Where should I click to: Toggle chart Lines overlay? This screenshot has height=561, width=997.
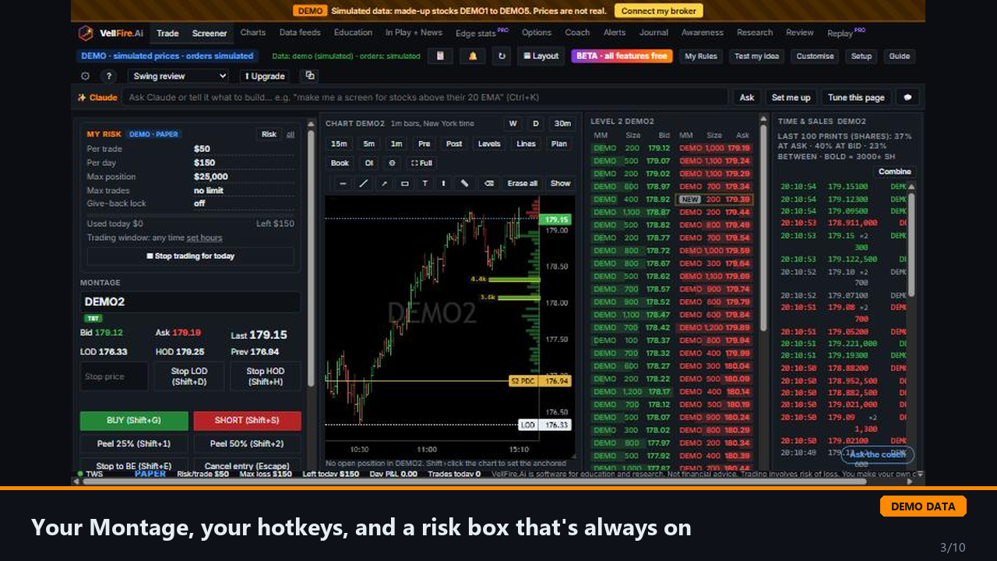[x=527, y=143]
